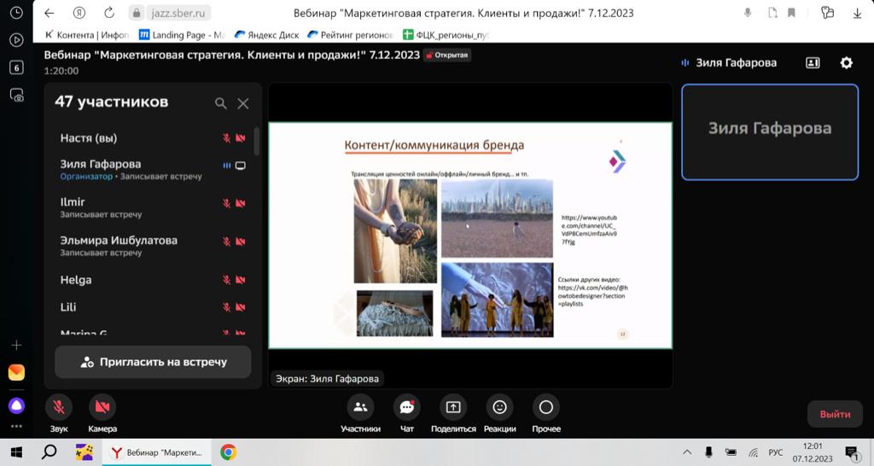874x466 pixels.
Task: Open history clock icon in sidebar
Action: [17, 13]
